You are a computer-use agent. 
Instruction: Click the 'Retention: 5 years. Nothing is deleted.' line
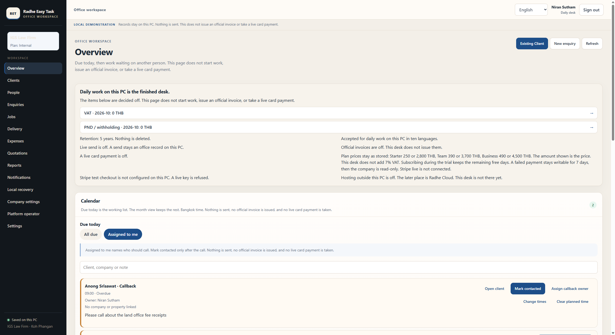pyautogui.click(x=115, y=139)
